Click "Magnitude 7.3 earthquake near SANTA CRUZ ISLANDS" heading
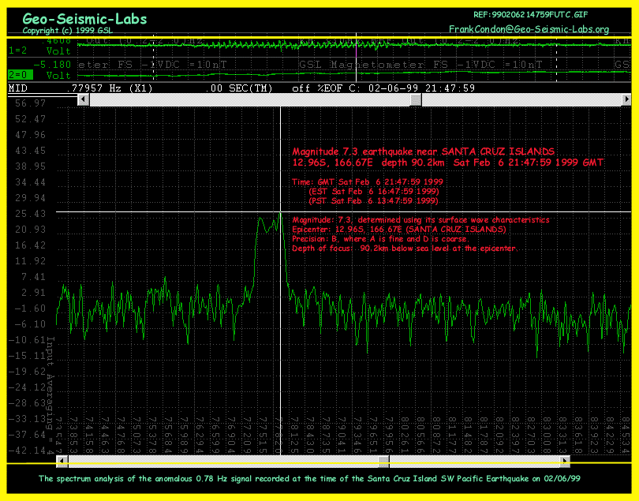 [424, 151]
